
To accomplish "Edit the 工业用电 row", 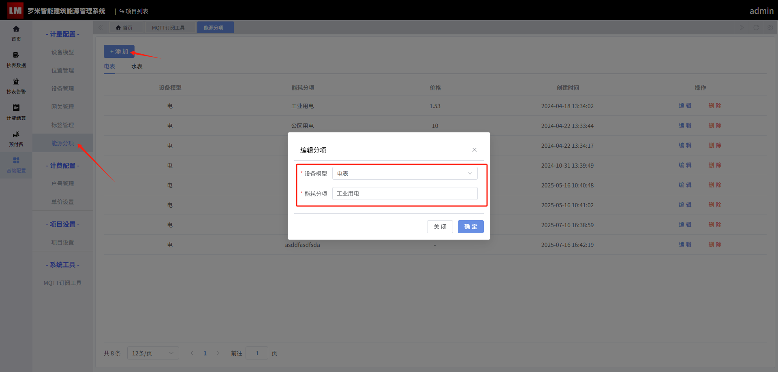I will pyautogui.click(x=685, y=106).
